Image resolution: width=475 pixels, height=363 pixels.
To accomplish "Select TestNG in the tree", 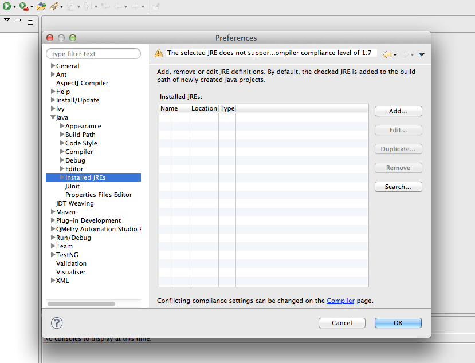I will [x=67, y=255].
